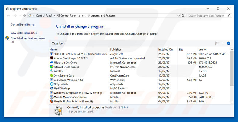This screenshot has width=238, height=122.
Task: Select Windows 10 Update and Privacy Settings
Action: click(x=140, y=93)
